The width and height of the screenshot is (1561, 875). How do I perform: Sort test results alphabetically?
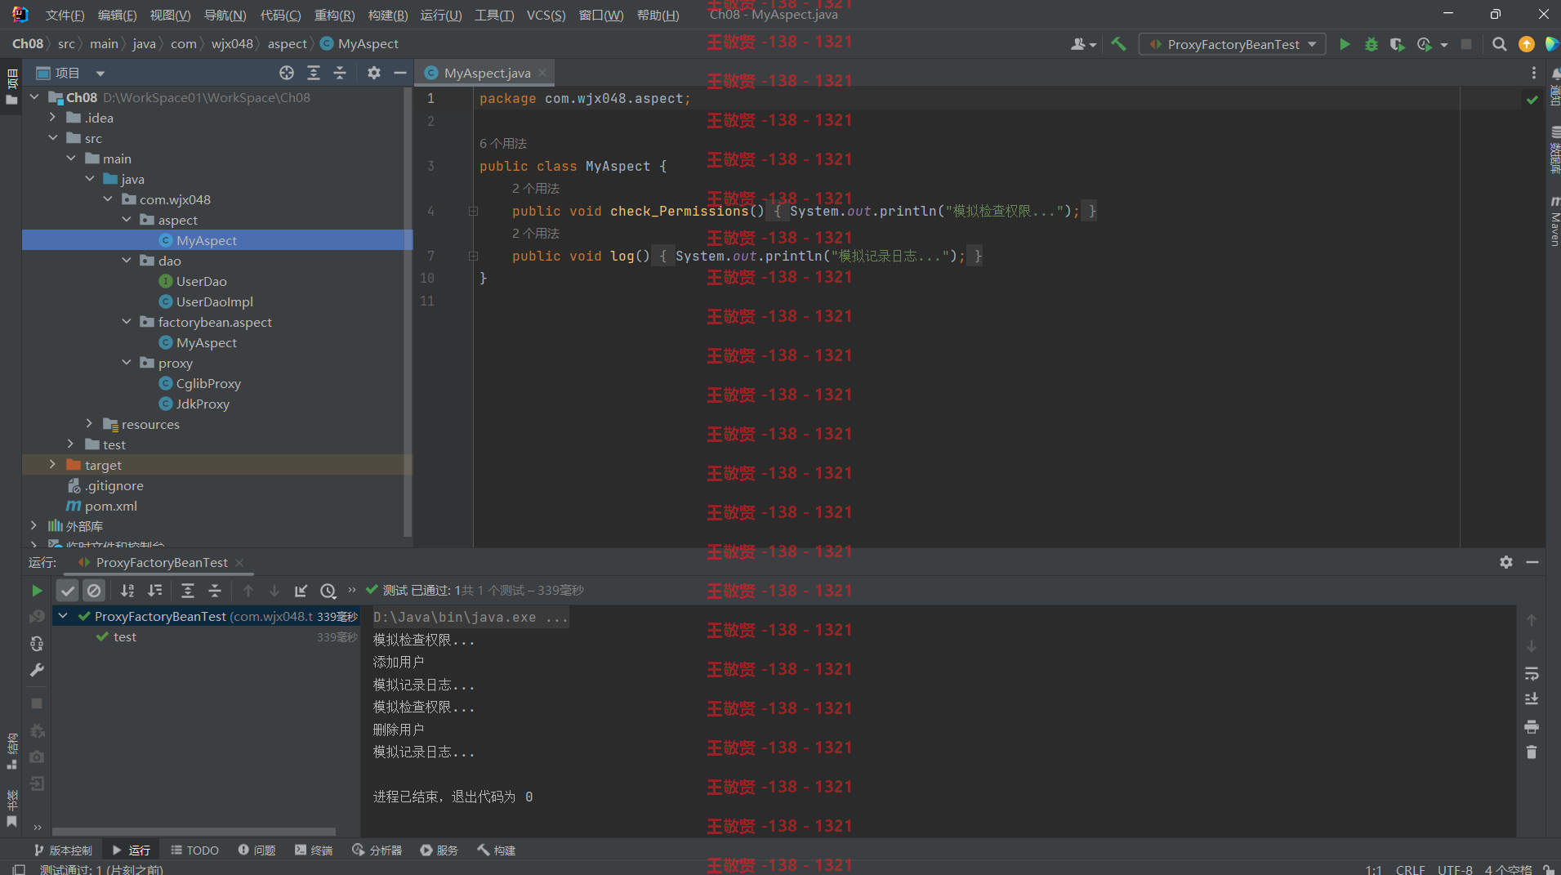(x=127, y=590)
